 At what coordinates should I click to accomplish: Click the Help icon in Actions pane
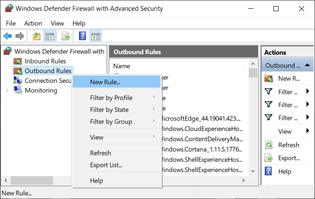coord(268,171)
